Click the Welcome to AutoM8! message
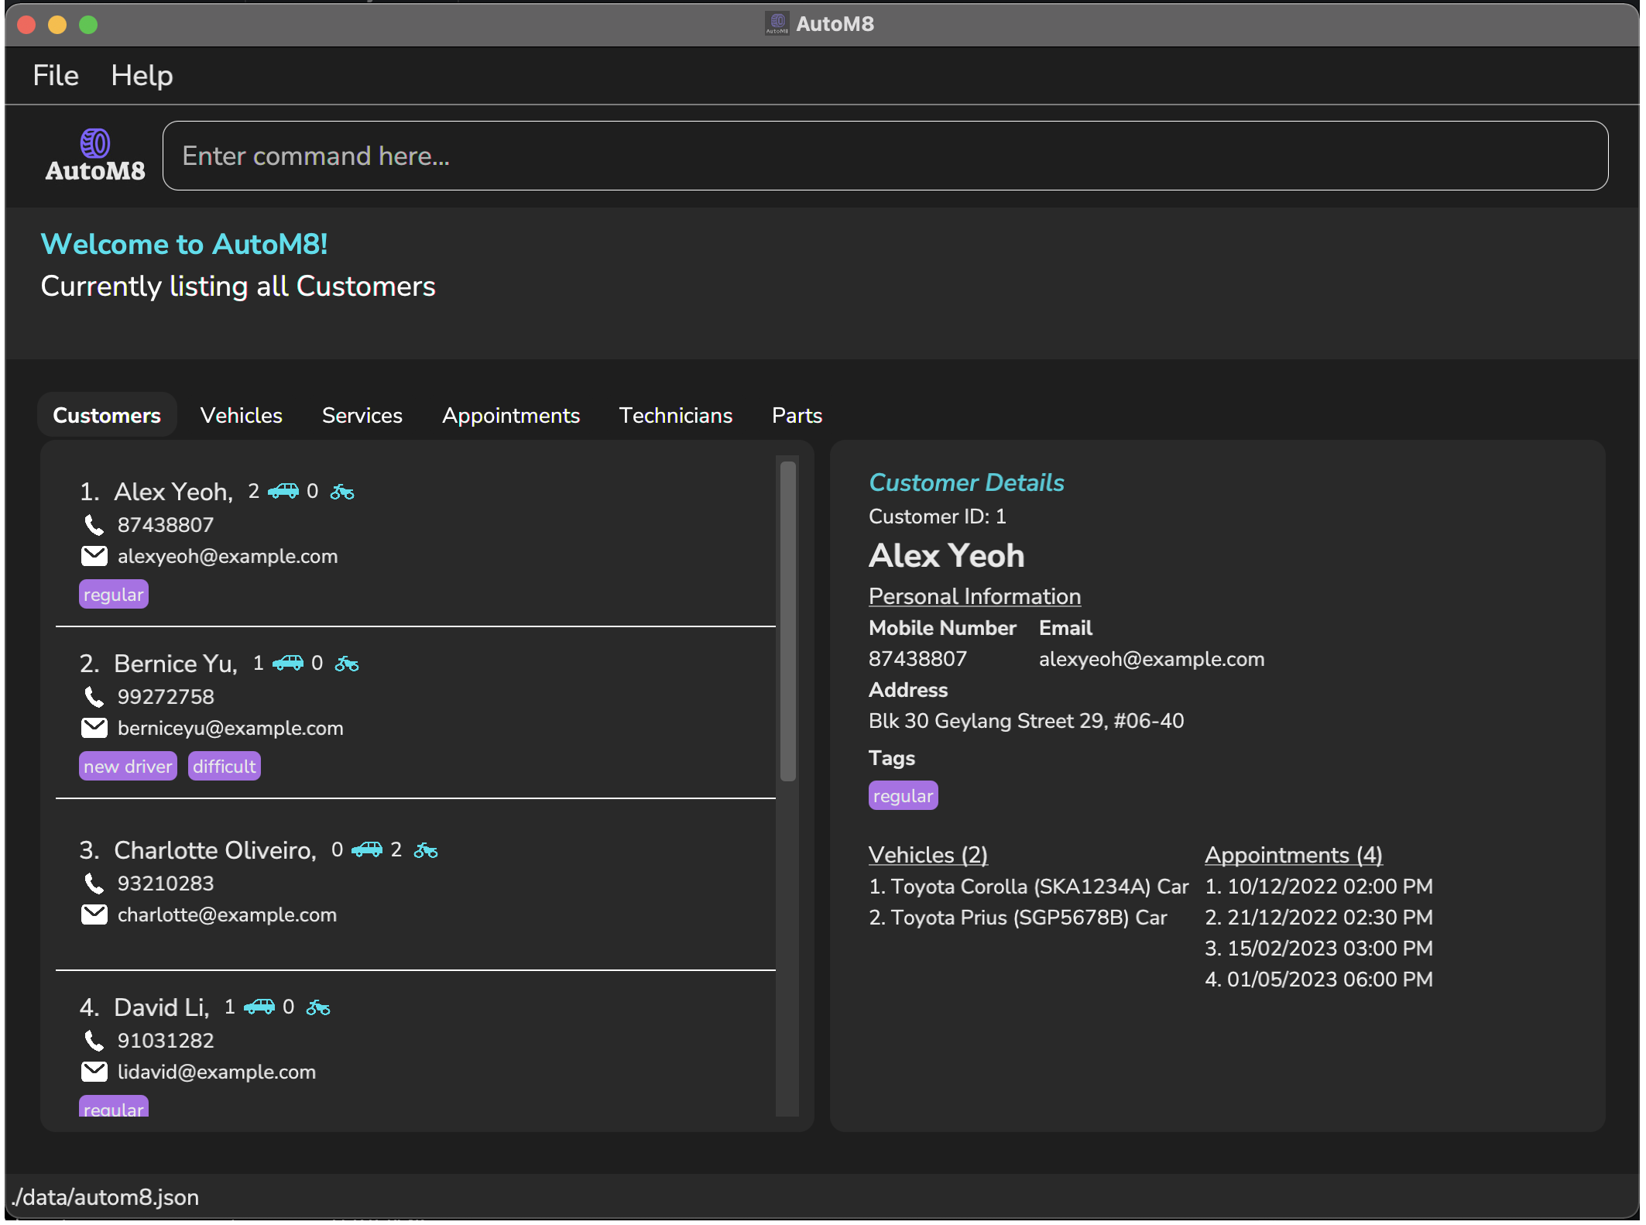The image size is (1646, 1225). tap(184, 244)
